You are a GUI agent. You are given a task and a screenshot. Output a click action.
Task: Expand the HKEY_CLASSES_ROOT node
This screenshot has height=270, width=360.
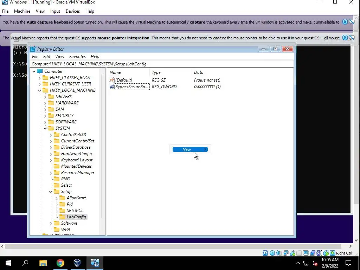pos(39,78)
